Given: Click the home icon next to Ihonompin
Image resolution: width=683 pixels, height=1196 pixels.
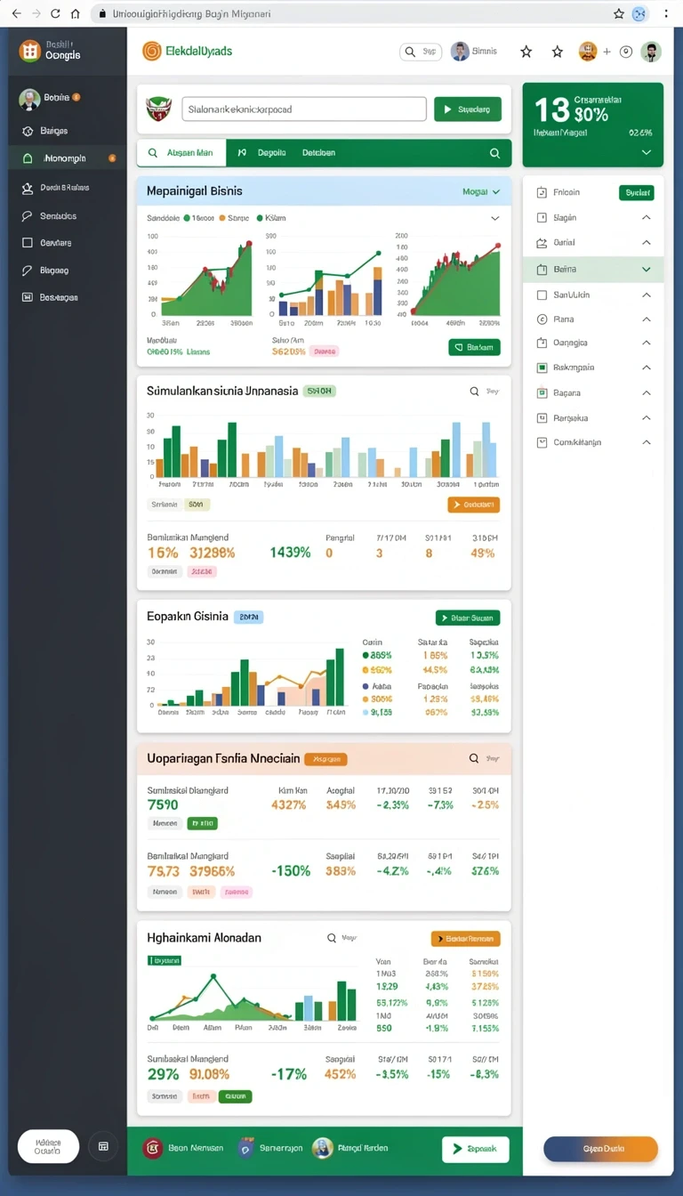Looking at the screenshot, I should tap(28, 158).
